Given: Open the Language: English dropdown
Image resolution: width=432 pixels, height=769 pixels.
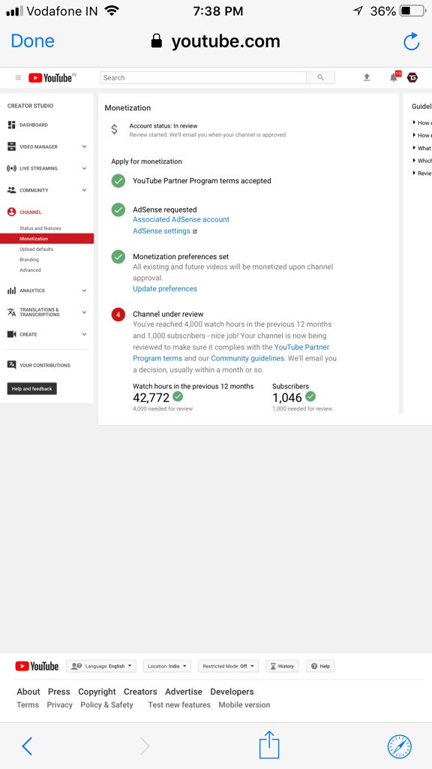Looking at the screenshot, I should (101, 666).
